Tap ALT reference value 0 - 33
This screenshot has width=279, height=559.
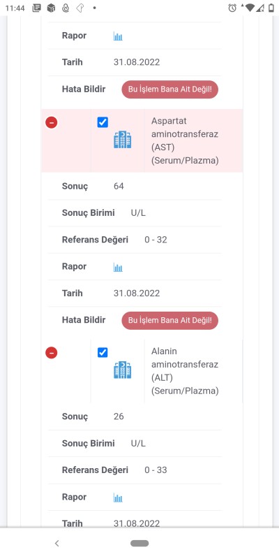156,470
